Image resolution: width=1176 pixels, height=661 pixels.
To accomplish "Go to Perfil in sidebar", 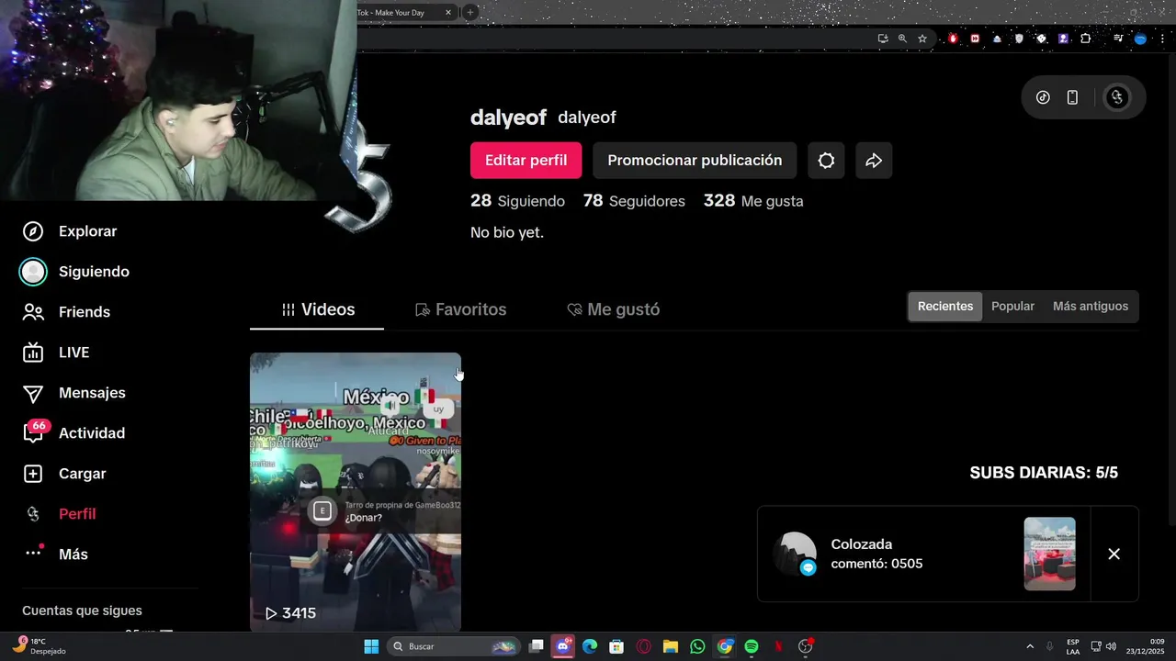I will pyautogui.click(x=60, y=514).
